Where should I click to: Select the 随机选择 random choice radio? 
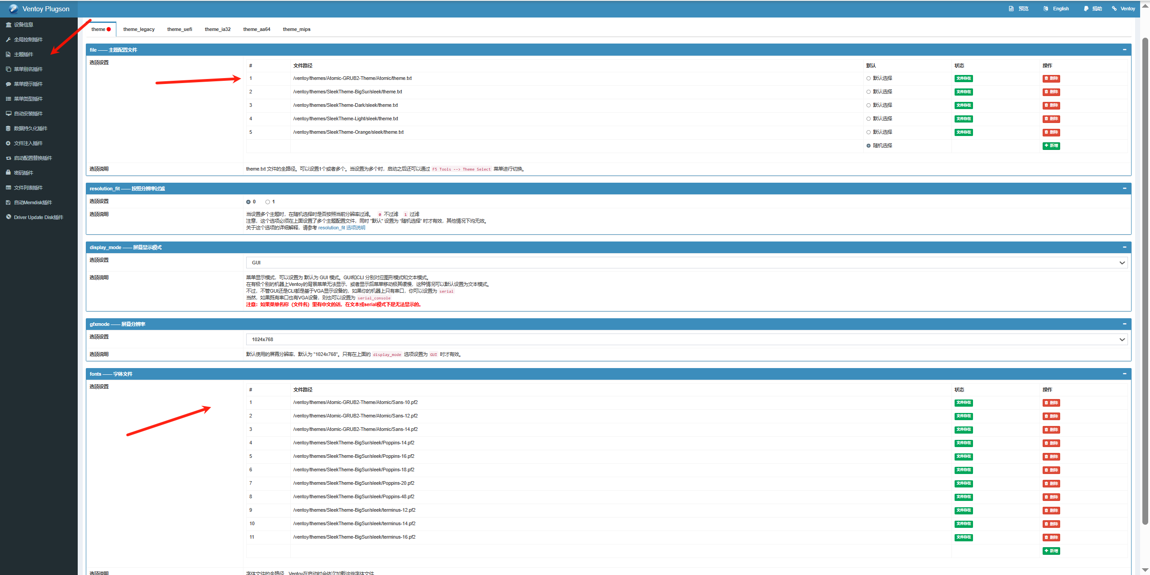868,146
